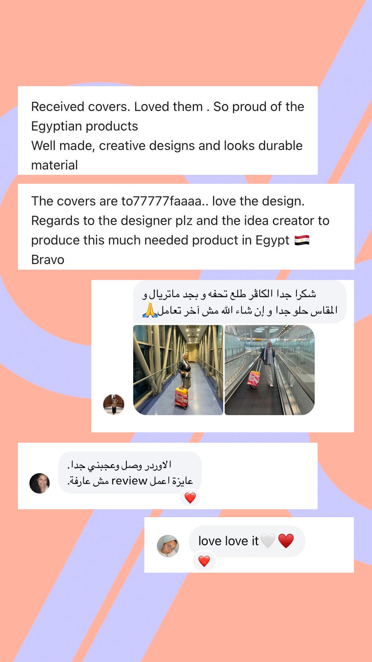Click the pink suitcase in the corridor photo
Screen dimensions: 372x662
coord(182,398)
